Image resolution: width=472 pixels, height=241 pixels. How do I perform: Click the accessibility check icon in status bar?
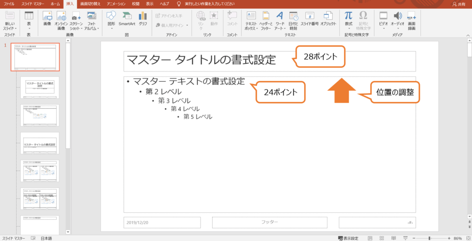point(34,238)
